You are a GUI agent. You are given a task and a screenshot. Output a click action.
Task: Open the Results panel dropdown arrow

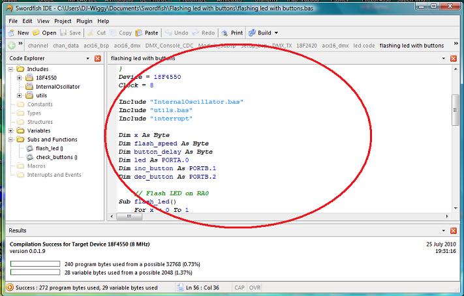point(444,231)
